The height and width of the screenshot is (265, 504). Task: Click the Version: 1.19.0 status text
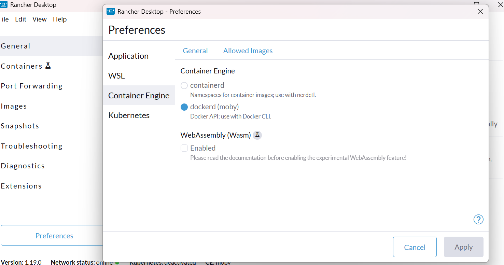click(x=21, y=262)
